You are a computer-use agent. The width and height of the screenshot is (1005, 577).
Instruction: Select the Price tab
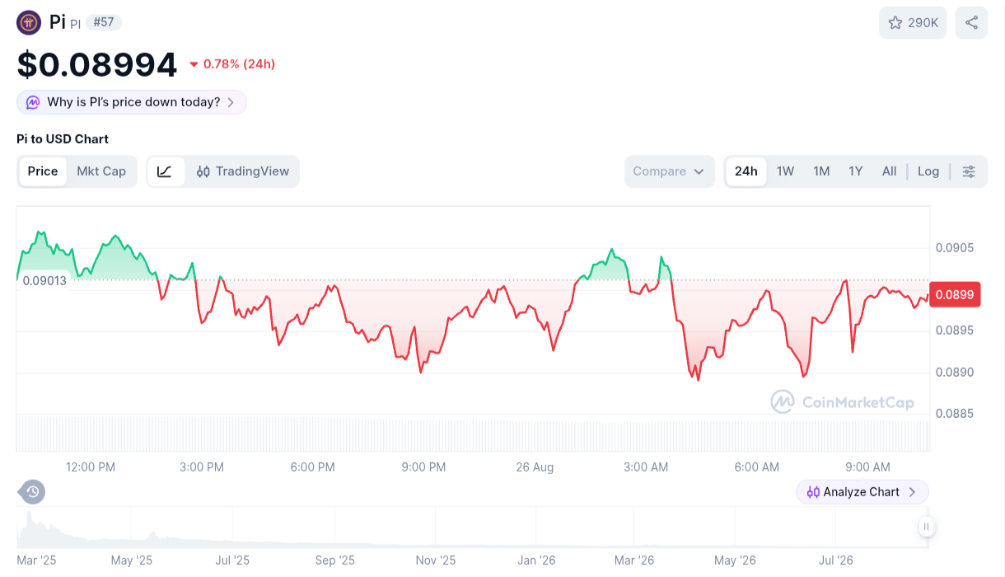(43, 171)
